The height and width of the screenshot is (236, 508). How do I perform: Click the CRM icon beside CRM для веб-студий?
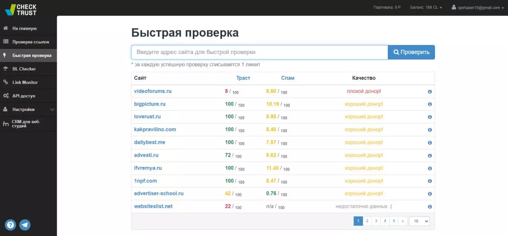pyautogui.click(x=6, y=124)
